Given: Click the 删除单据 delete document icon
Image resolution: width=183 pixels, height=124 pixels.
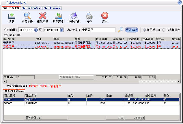Looking at the screenshot, I should click(42, 16).
